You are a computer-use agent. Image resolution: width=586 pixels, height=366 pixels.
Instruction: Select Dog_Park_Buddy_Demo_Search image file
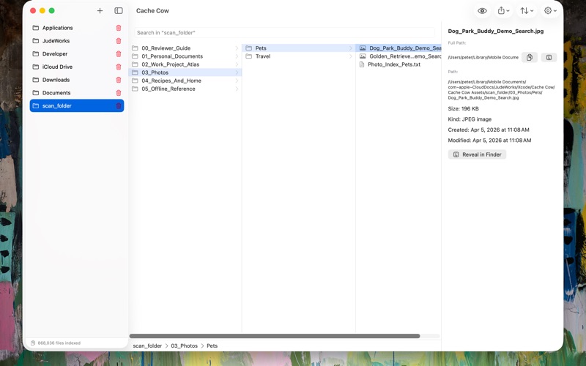click(398, 48)
